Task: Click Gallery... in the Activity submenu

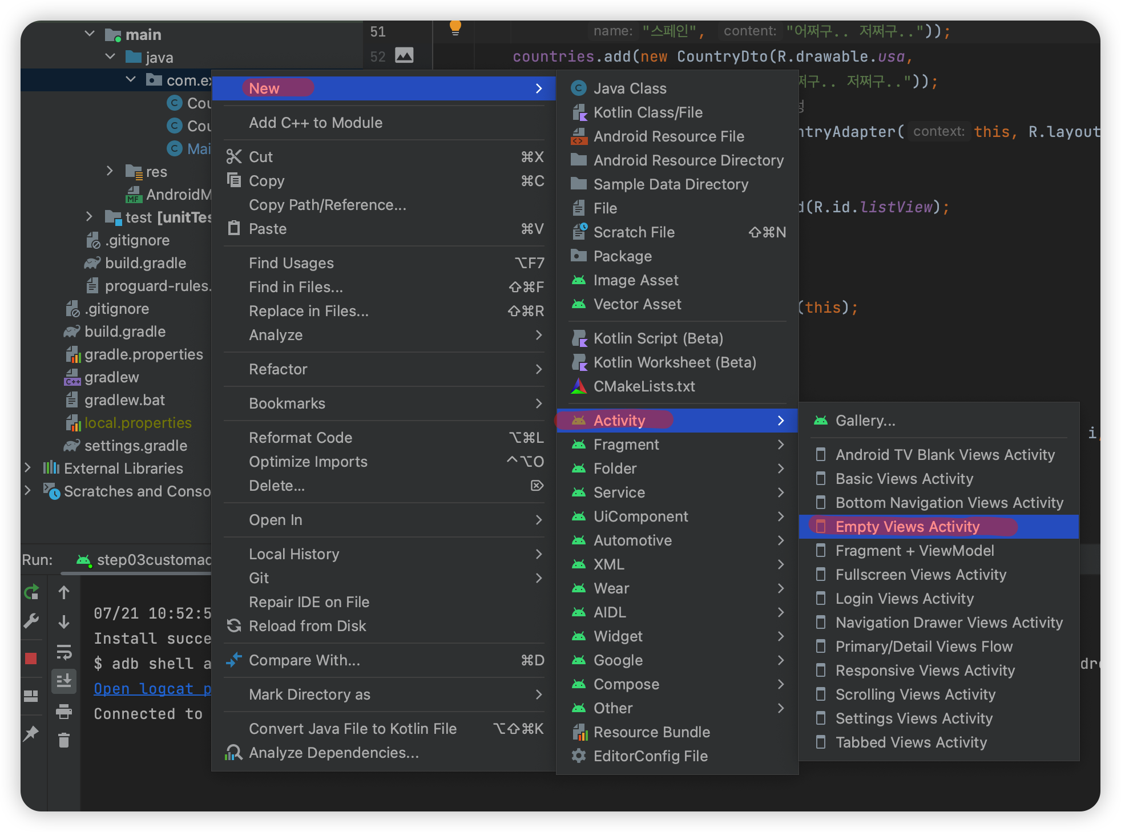Action: [x=865, y=421]
